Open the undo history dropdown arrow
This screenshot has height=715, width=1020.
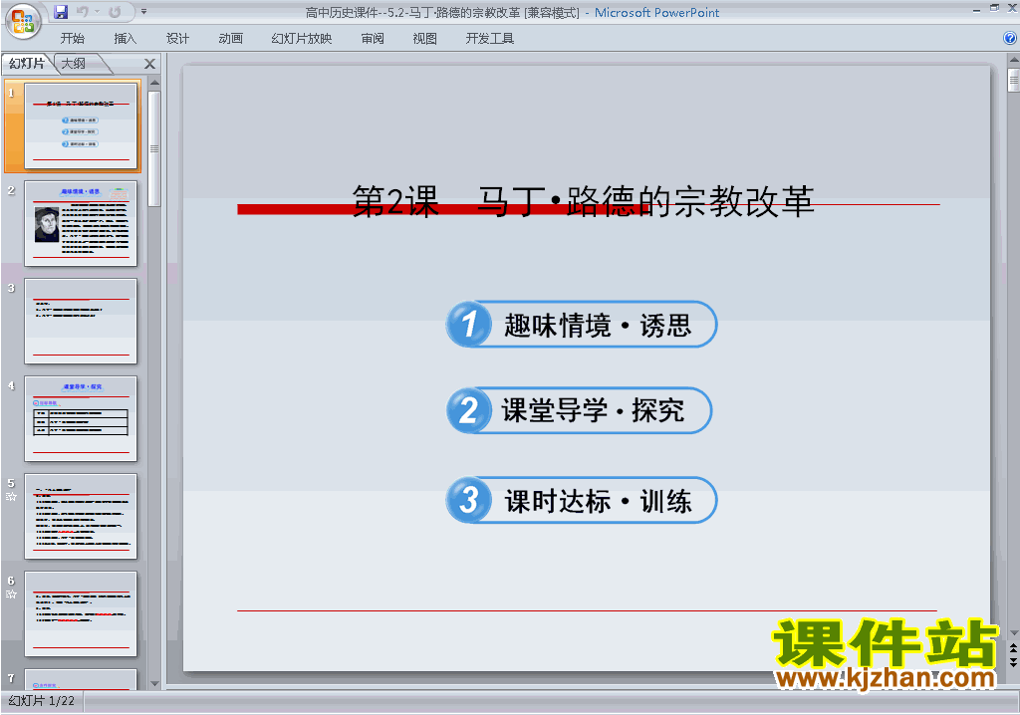pos(97,12)
